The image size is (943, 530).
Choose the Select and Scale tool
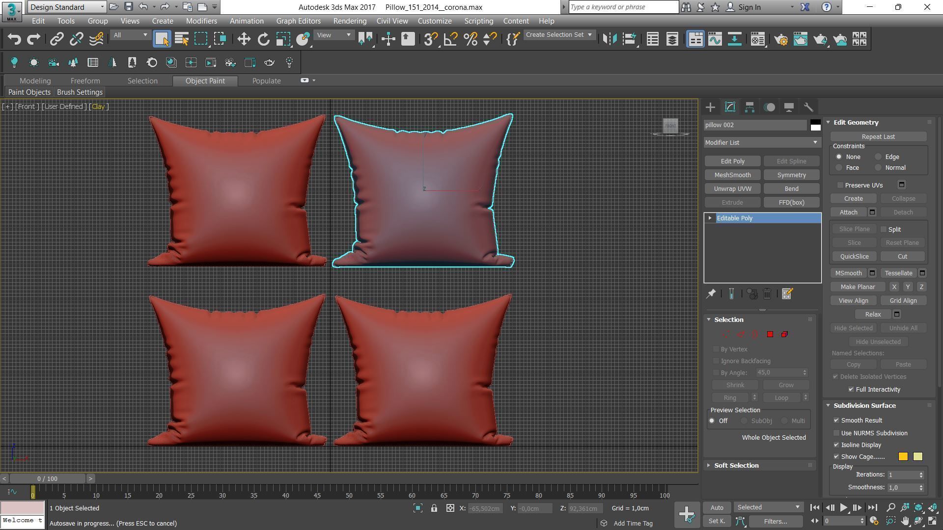283,39
